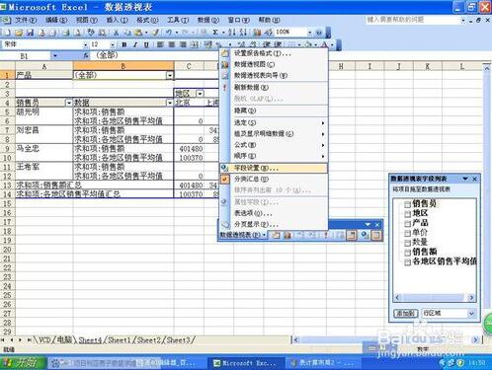
Task: Click the Fill Color bucket icon
Action: [308, 44]
